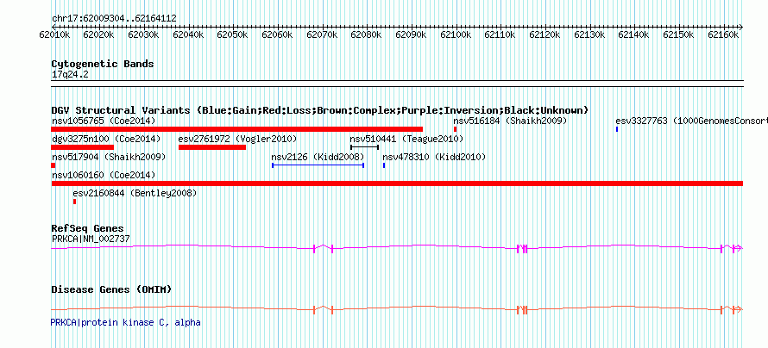This screenshot has width=768, height=348.
Task: Open esv2160844 (Bentley2008) label
Action: [135, 194]
